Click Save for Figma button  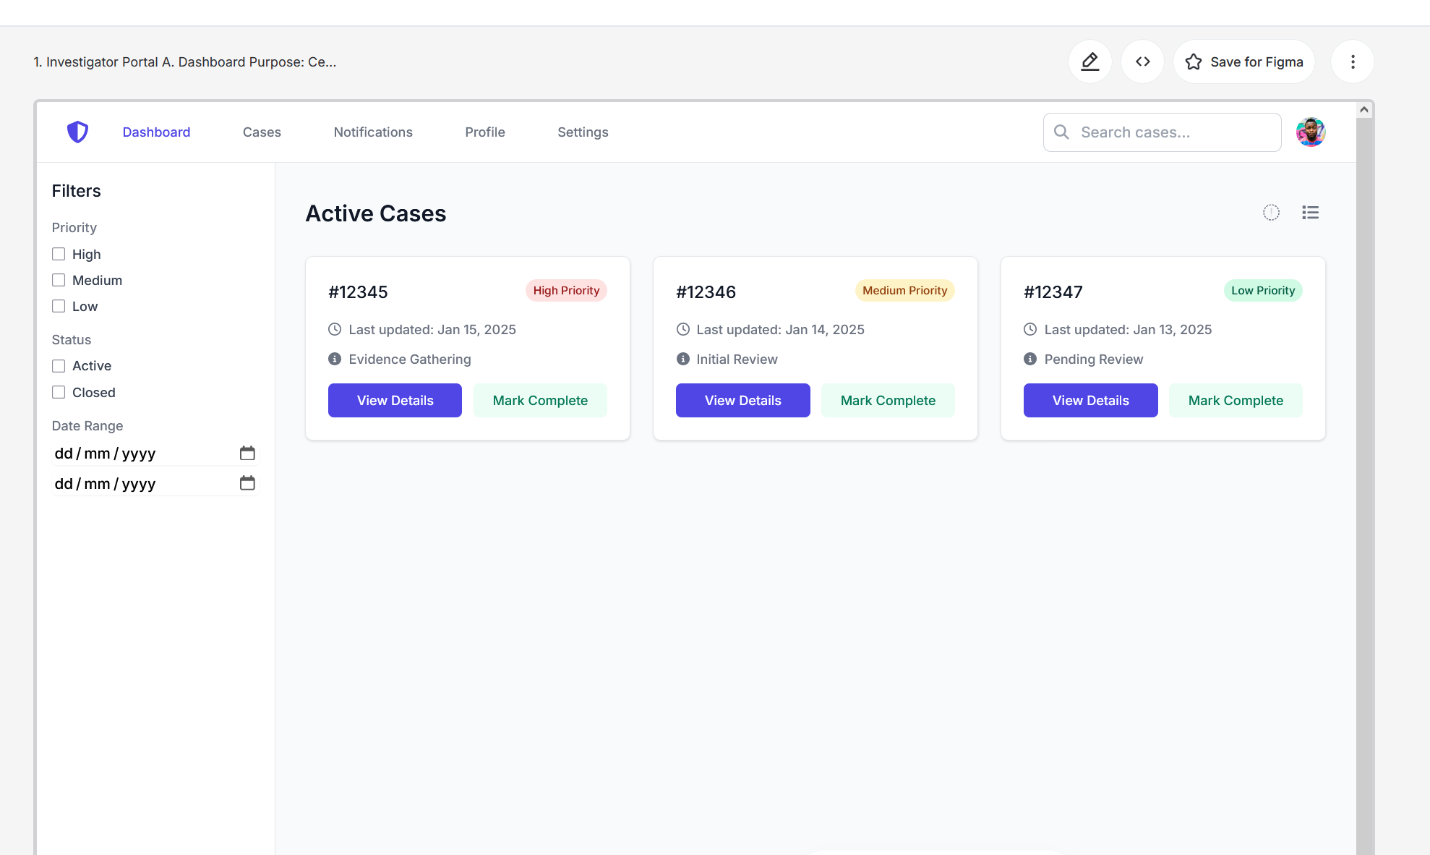(x=1244, y=61)
